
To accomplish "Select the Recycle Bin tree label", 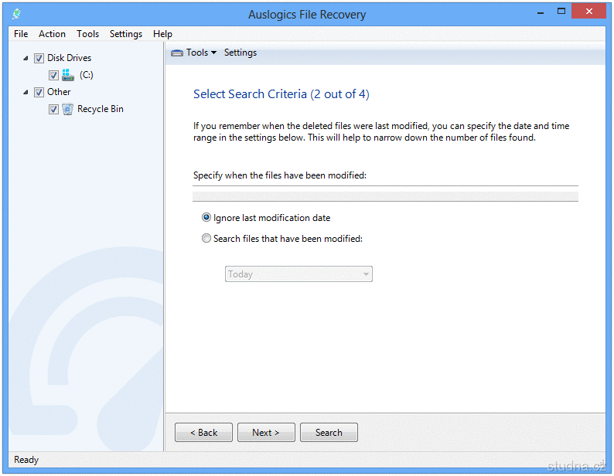I will click(101, 109).
